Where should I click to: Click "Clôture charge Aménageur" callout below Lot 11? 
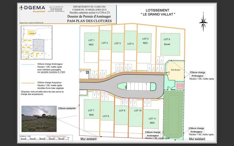153,134
